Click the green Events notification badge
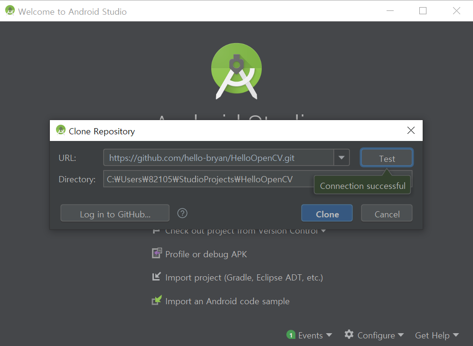 pos(291,335)
